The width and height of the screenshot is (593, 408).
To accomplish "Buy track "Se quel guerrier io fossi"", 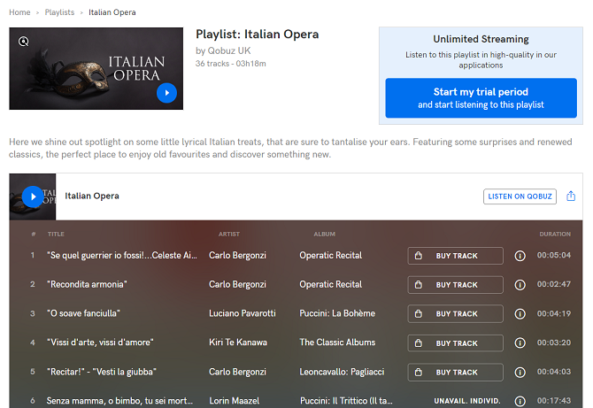I will (x=455, y=256).
